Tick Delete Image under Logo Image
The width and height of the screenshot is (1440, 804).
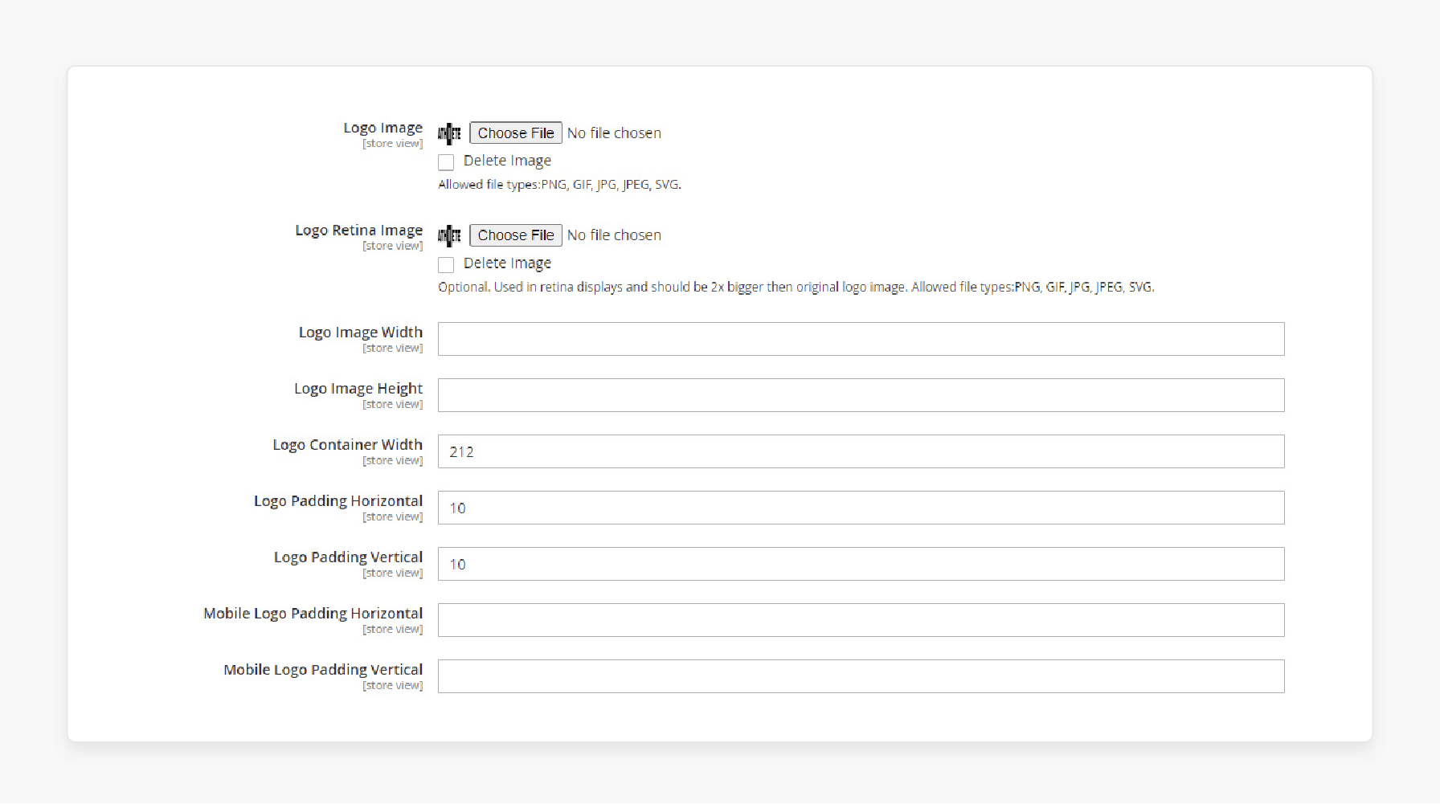pos(446,162)
